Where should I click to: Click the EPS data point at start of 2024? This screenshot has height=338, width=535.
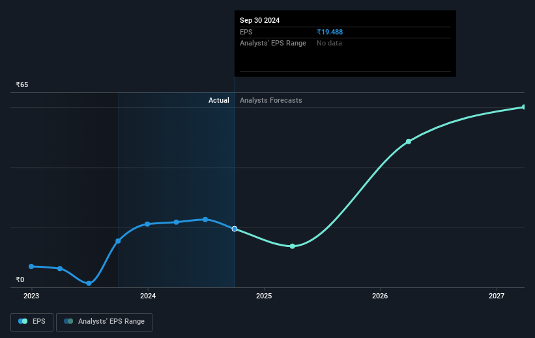[147, 224]
